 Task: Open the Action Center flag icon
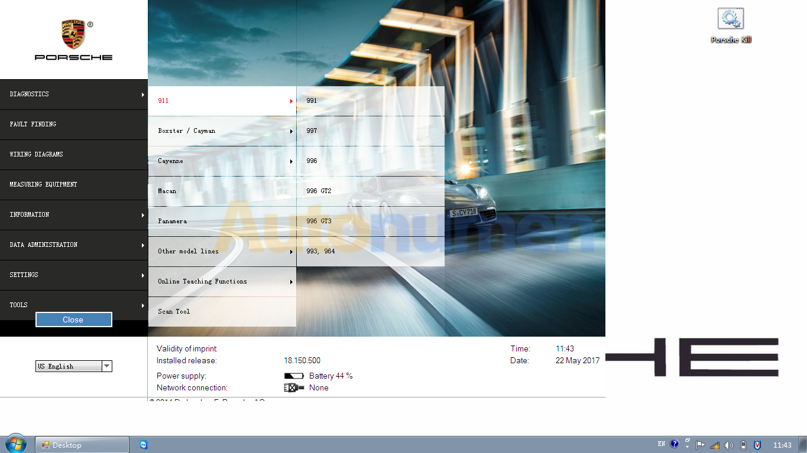pos(701,445)
